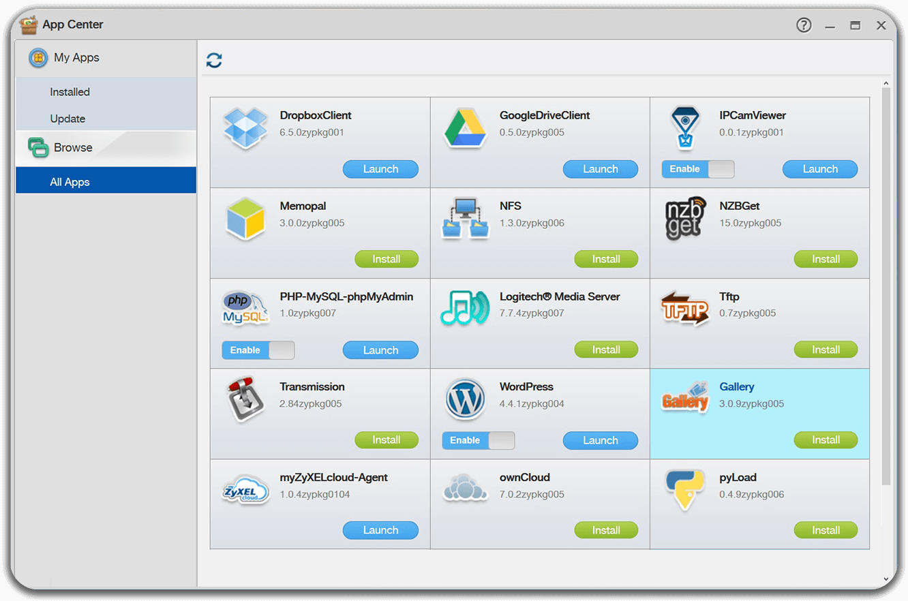This screenshot has height=601, width=908.
Task: Toggle the WordPress Enable switch
Action: (479, 440)
